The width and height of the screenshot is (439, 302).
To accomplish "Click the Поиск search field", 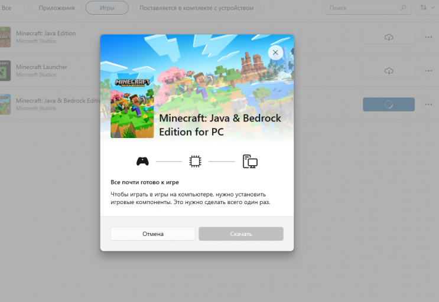I will (368, 8).
